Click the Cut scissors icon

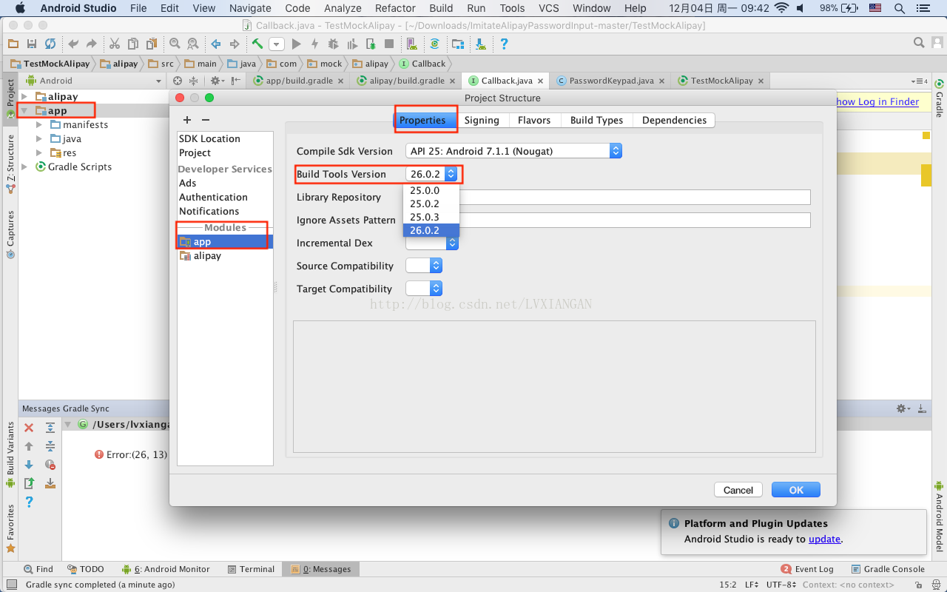(115, 44)
